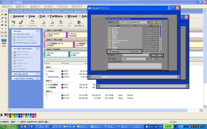Open the 檢視(V) menu in Paint

pyautogui.click(x=35, y=6)
